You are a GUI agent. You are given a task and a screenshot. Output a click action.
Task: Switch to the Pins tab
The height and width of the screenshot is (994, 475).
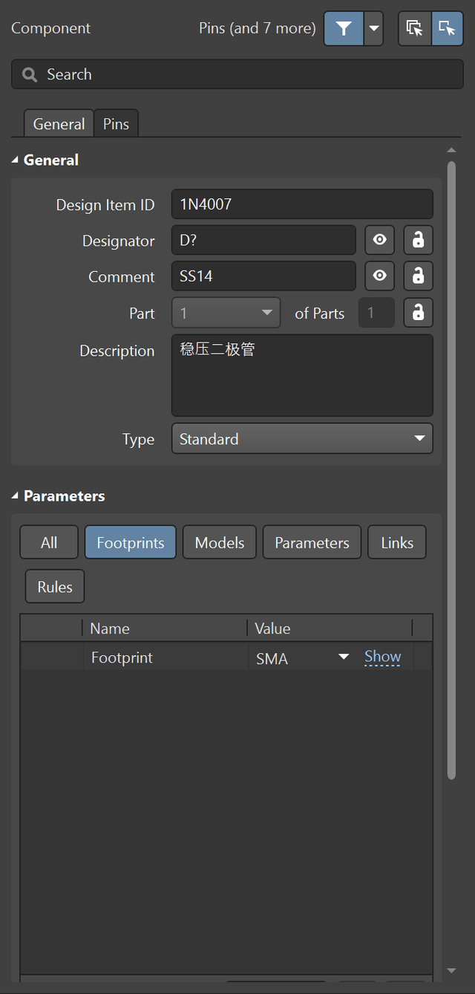[x=116, y=124]
